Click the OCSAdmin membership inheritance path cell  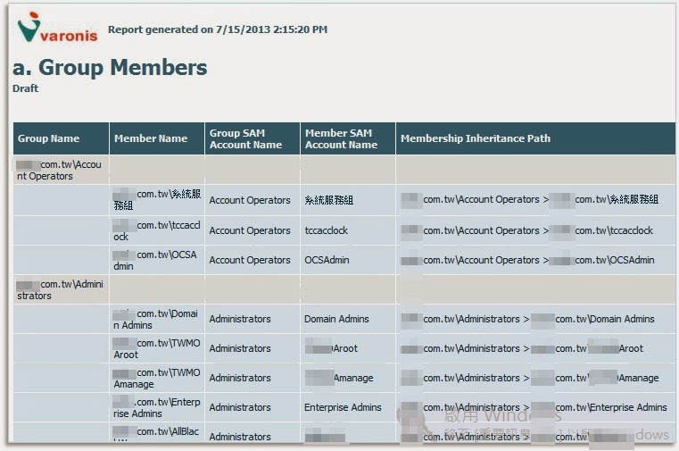pyautogui.click(x=527, y=260)
